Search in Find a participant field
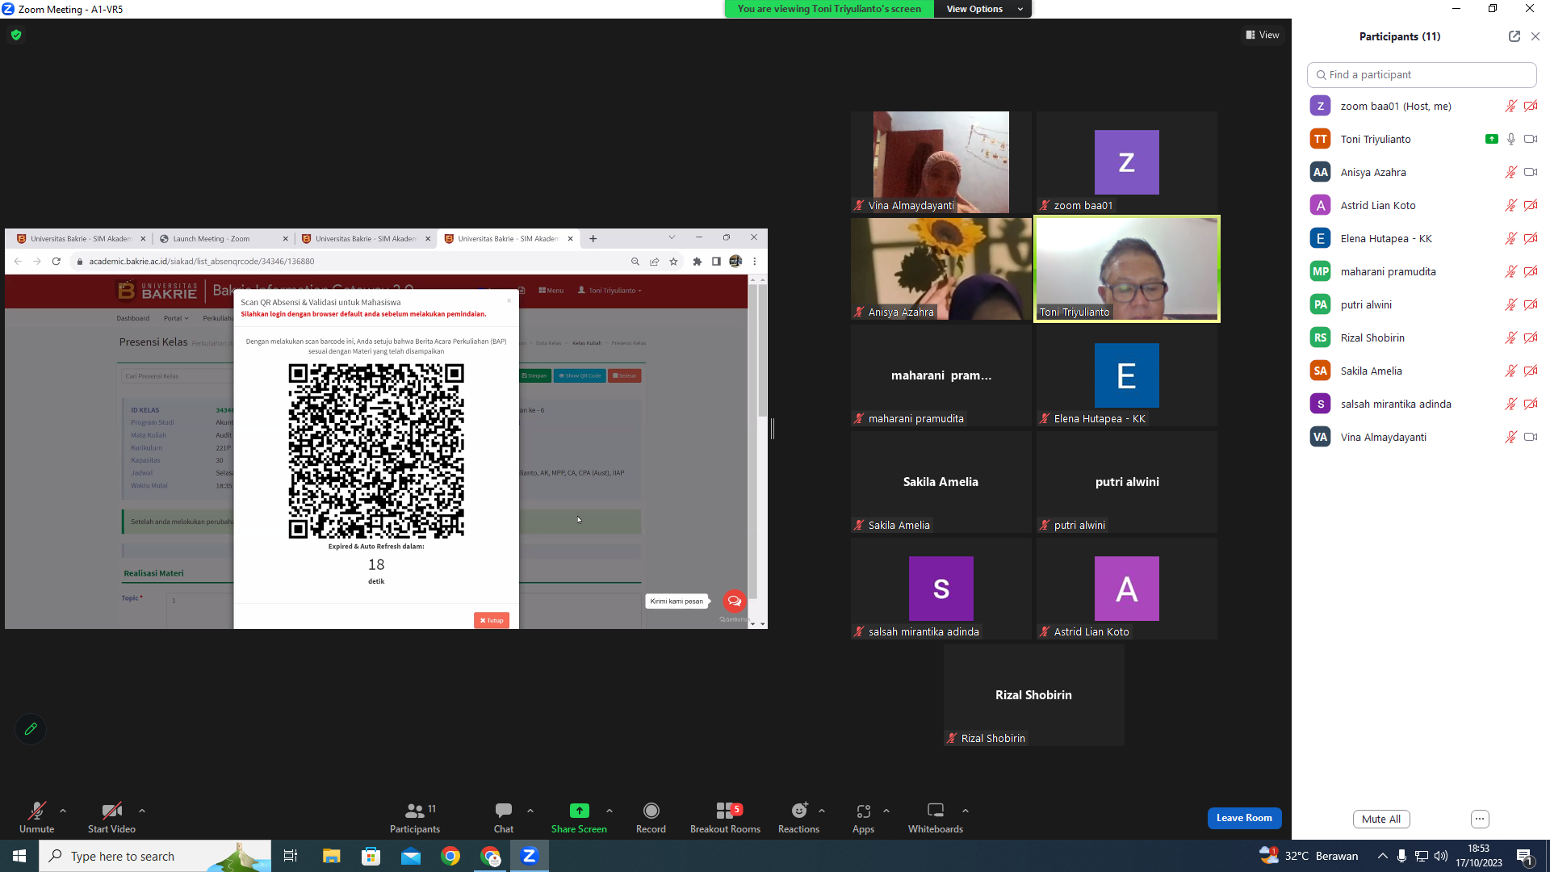Screen dimensions: 1550x872 pyautogui.click(x=1422, y=74)
